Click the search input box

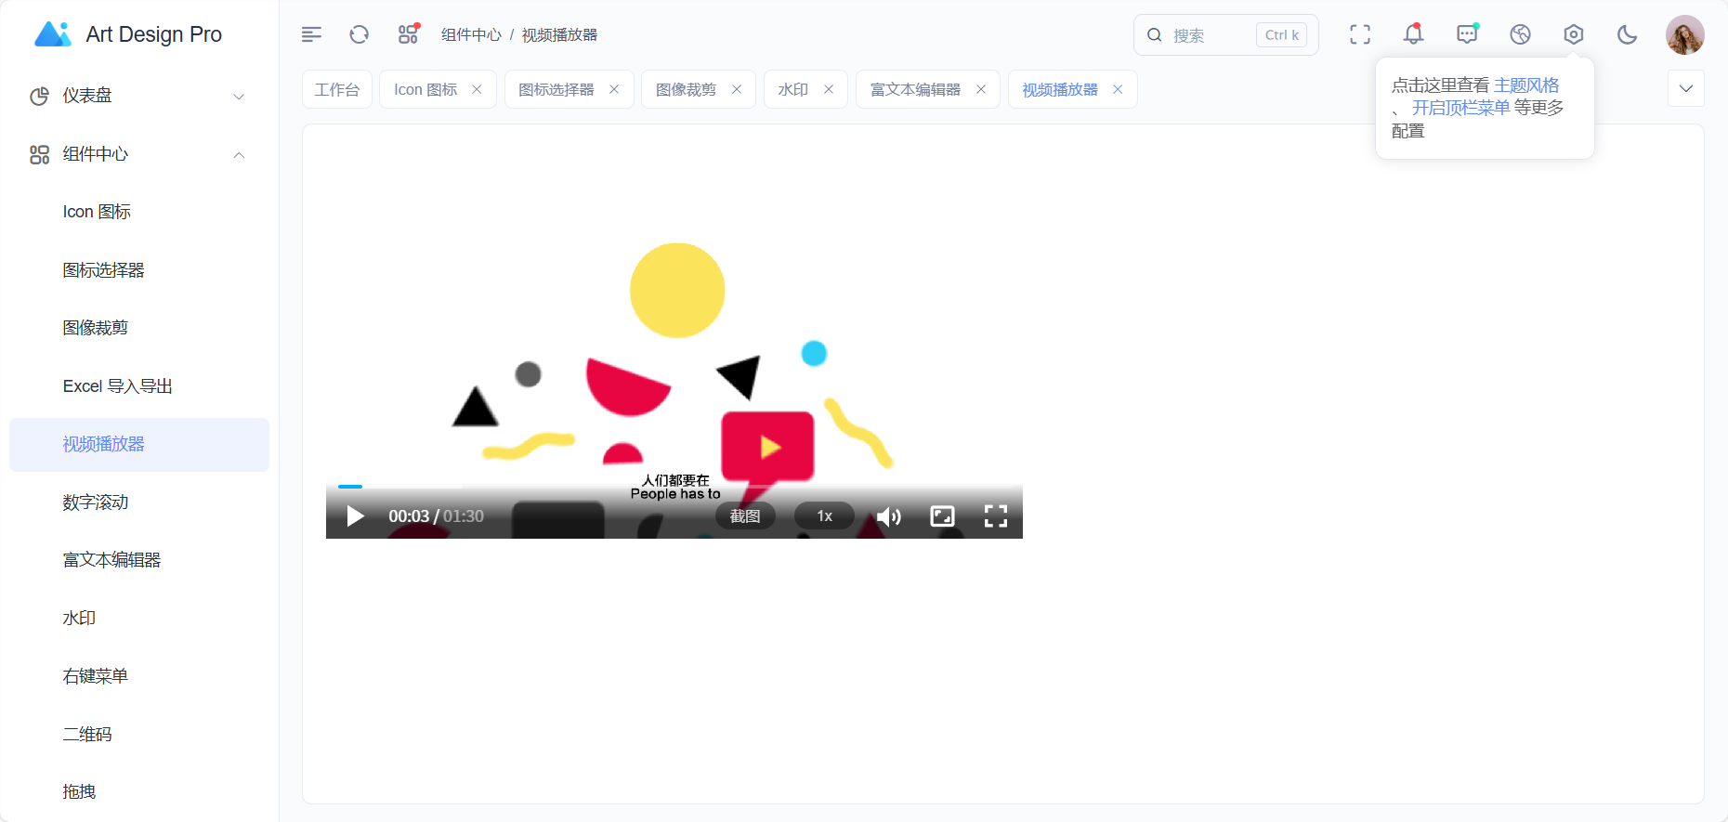pos(1225,35)
